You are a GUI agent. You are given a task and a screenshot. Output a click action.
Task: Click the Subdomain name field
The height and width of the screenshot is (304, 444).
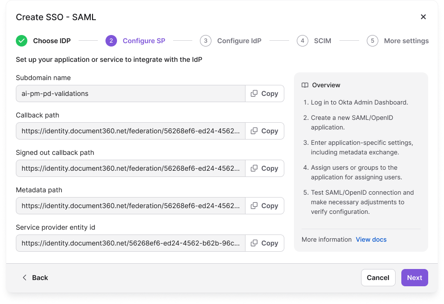(x=130, y=94)
